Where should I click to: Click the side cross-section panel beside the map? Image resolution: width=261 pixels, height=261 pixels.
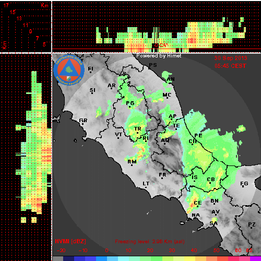coord(26,157)
